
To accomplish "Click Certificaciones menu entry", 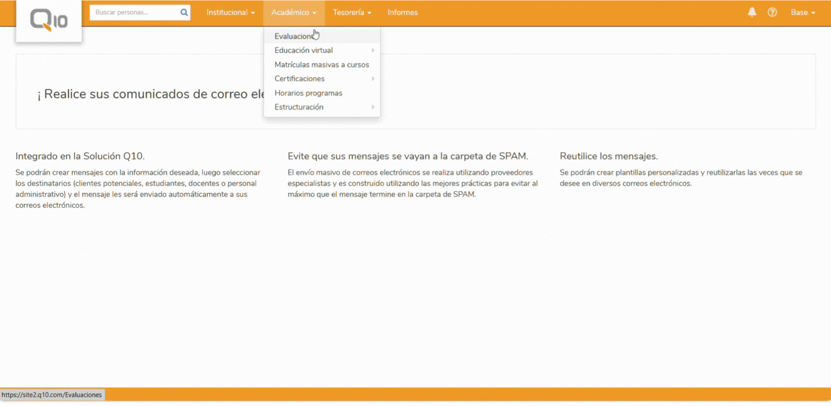I will pos(299,78).
